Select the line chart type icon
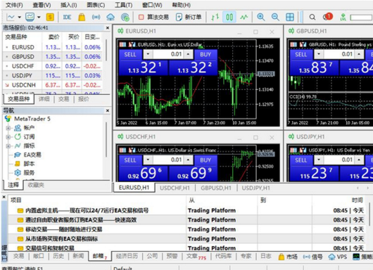 click(244, 17)
